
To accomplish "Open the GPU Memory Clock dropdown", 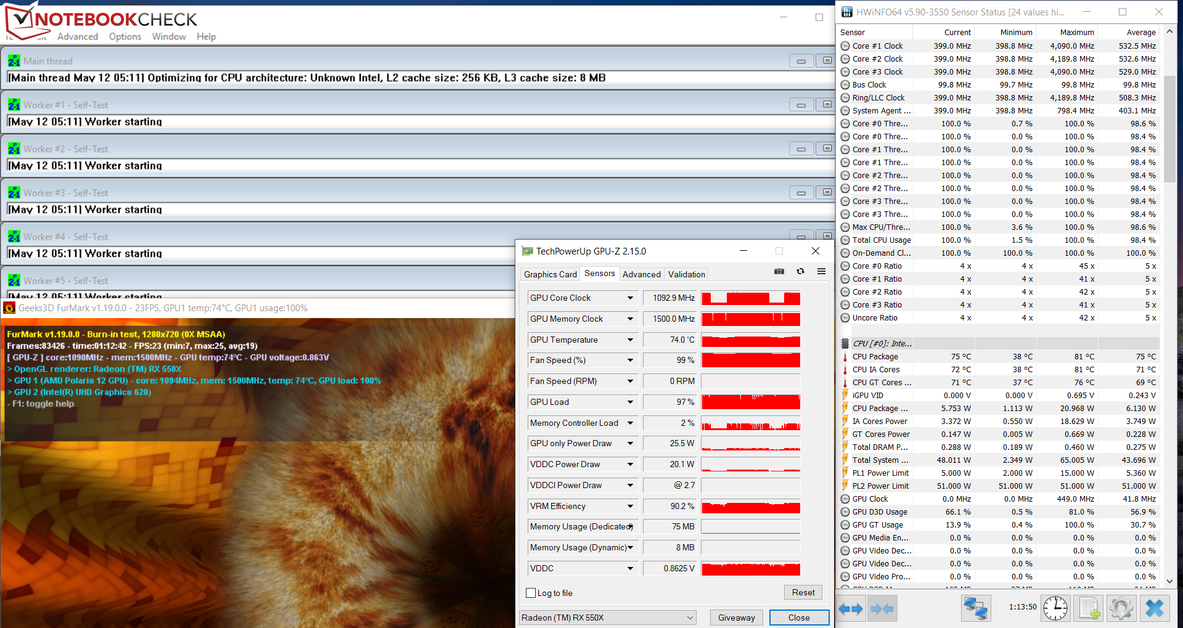I will pos(630,319).
